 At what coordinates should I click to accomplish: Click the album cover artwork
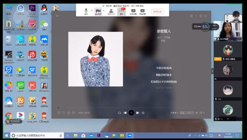pos(95,59)
